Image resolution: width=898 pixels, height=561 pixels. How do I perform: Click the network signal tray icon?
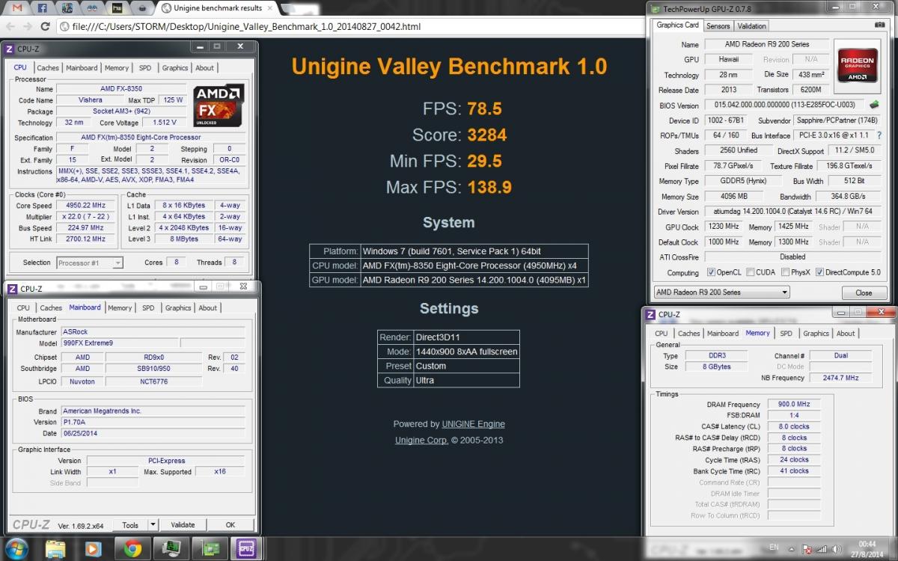tap(822, 548)
